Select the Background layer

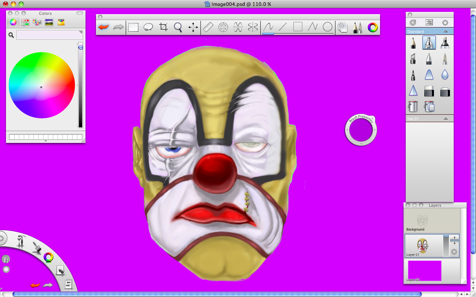point(432,221)
